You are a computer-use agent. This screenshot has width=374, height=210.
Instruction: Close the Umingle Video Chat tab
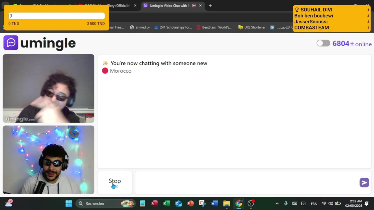[201, 6]
